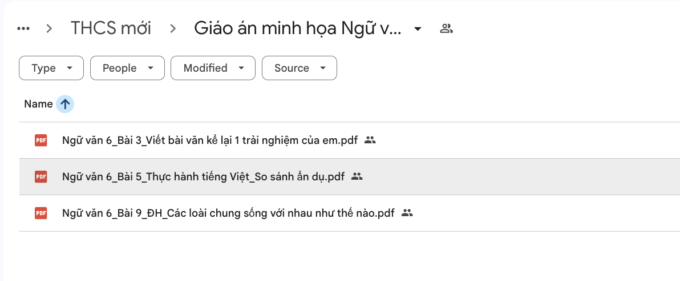This screenshot has width=680, height=281.
Task: Click the breadcrumb ellipsis to show hidden folders
Action: click(x=23, y=28)
